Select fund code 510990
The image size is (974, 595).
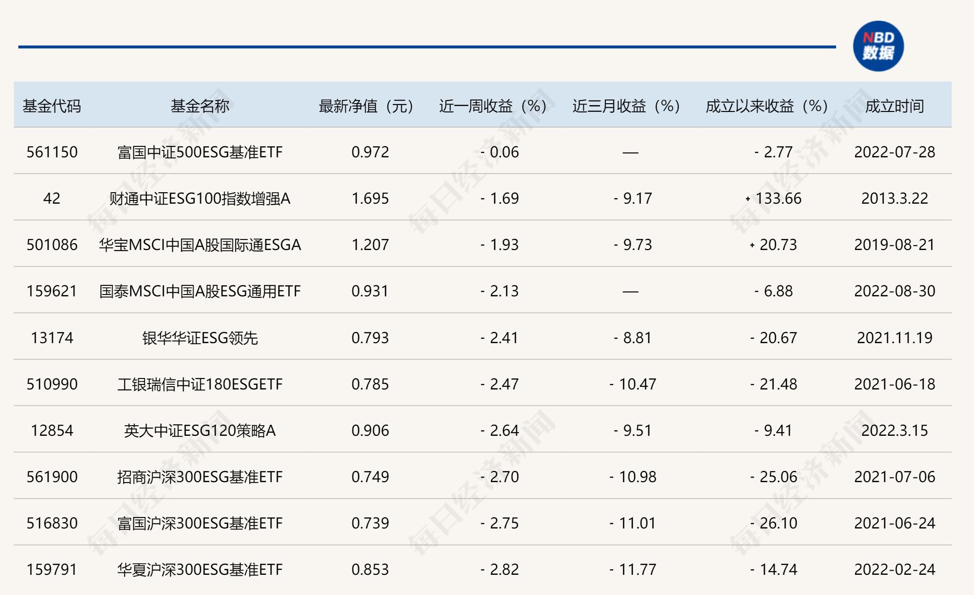coord(52,384)
